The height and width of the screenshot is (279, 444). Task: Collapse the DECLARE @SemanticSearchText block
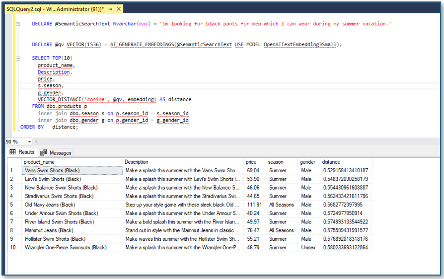(18, 24)
